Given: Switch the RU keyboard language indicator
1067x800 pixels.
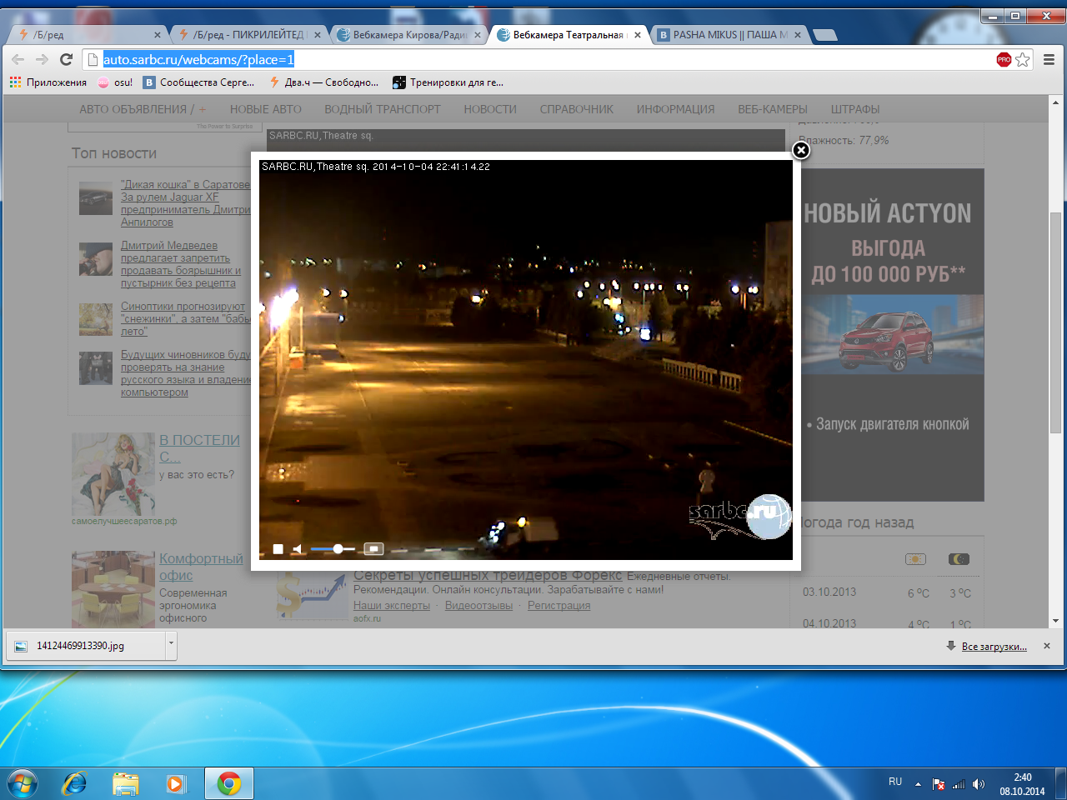Looking at the screenshot, I should [x=895, y=782].
